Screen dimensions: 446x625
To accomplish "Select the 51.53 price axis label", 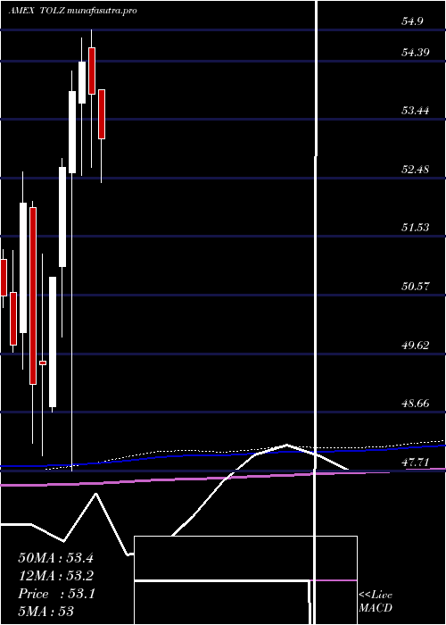I will coord(415,228).
